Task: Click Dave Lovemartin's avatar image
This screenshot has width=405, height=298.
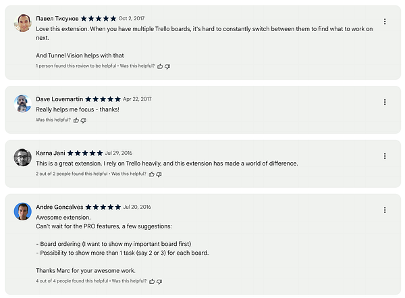Action: (23, 103)
